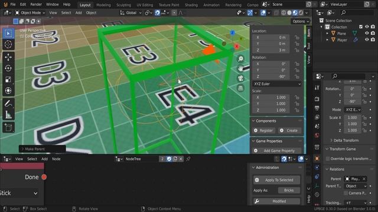Select the Measure tool

point(8,115)
